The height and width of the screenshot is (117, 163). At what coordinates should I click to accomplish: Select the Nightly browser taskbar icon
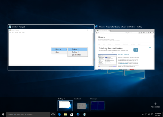tap(78, 114)
